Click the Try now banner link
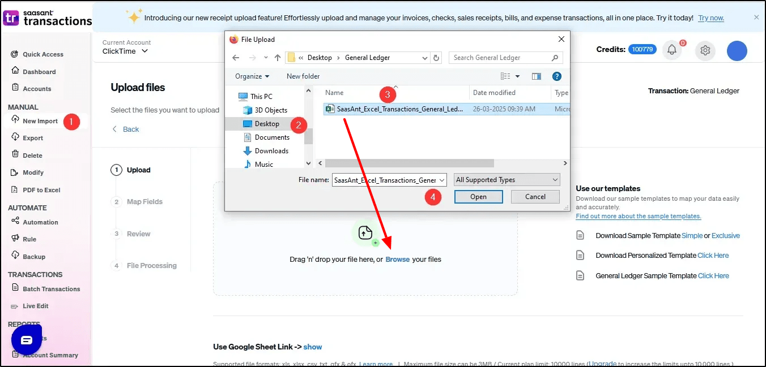Image resolution: width=766 pixels, height=367 pixels. (711, 18)
